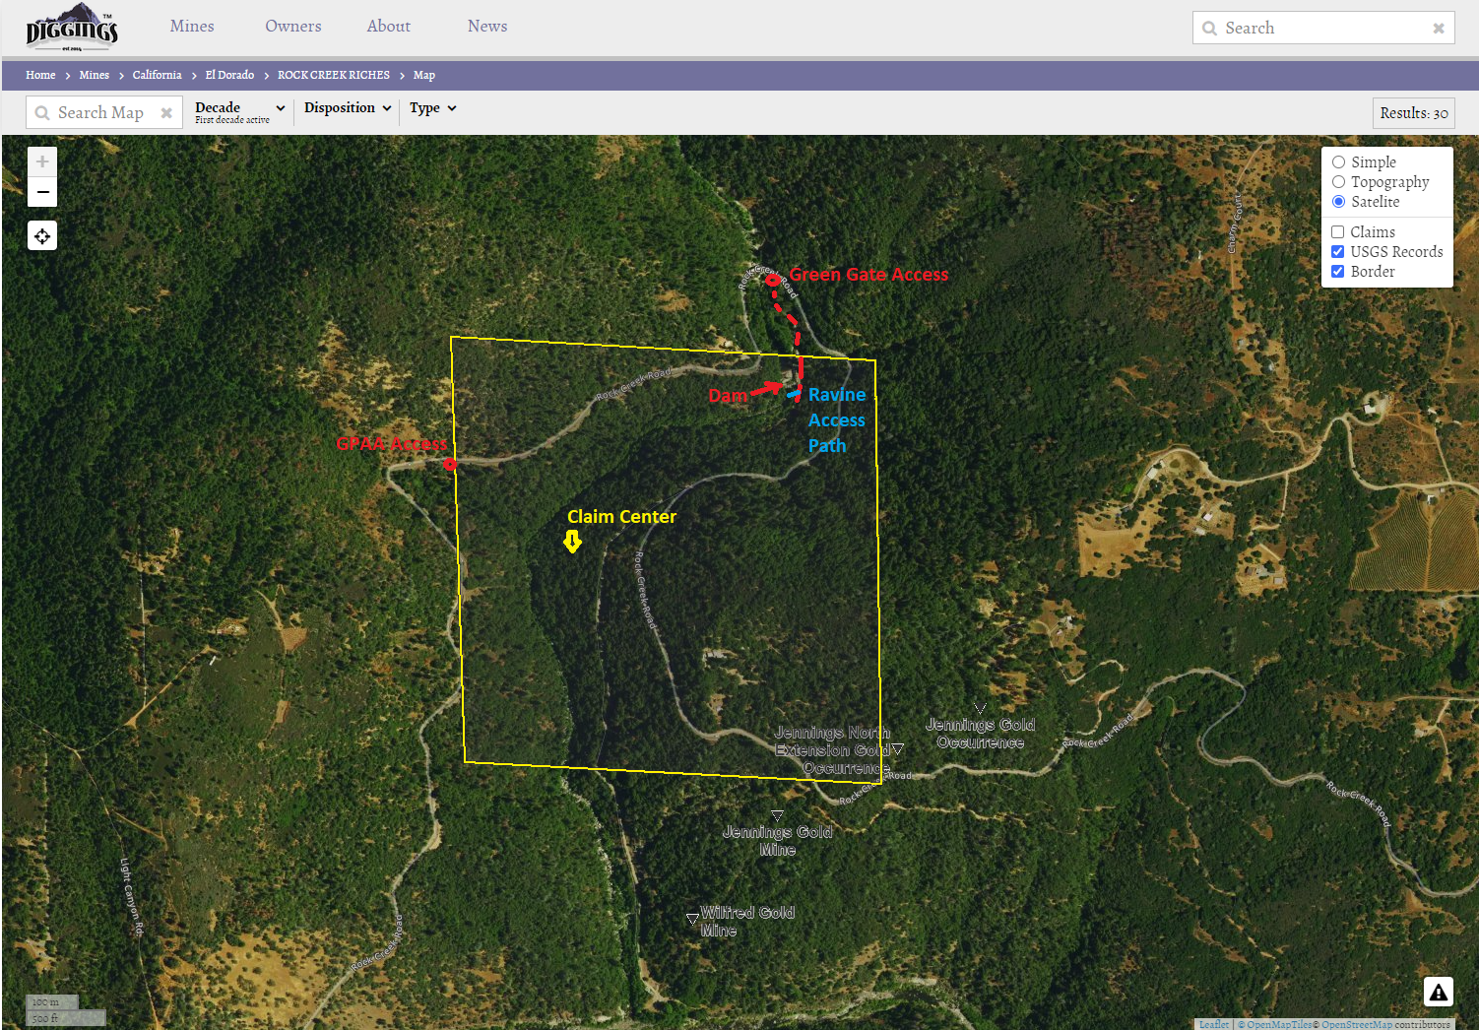Clear the top site search box
Screen dimensions: 1479x1030
[x=1438, y=29]
